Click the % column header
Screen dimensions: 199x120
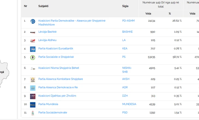(x=170, y=14)
